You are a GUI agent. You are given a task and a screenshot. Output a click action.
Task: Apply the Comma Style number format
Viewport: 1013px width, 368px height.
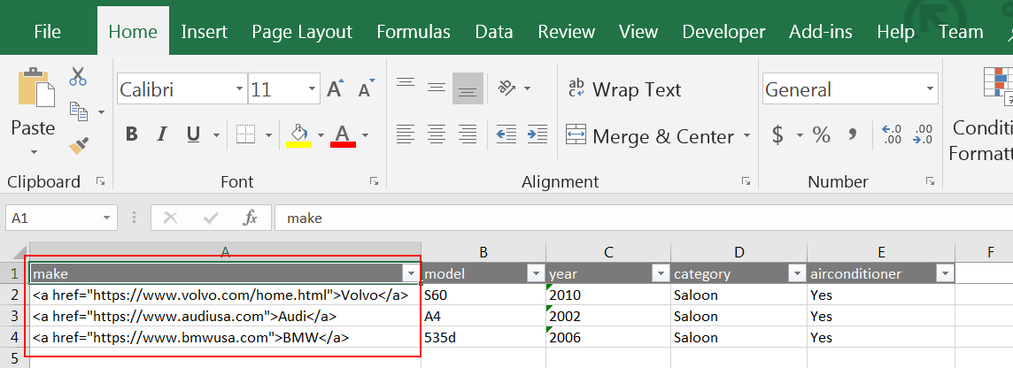[853, 135]
